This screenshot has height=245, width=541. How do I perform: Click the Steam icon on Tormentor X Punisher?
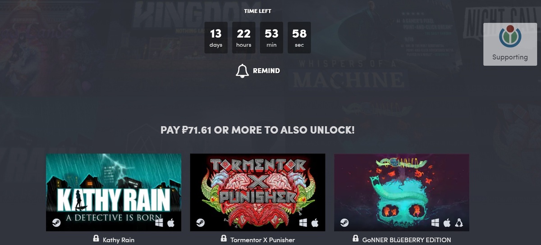pos(200,222)
